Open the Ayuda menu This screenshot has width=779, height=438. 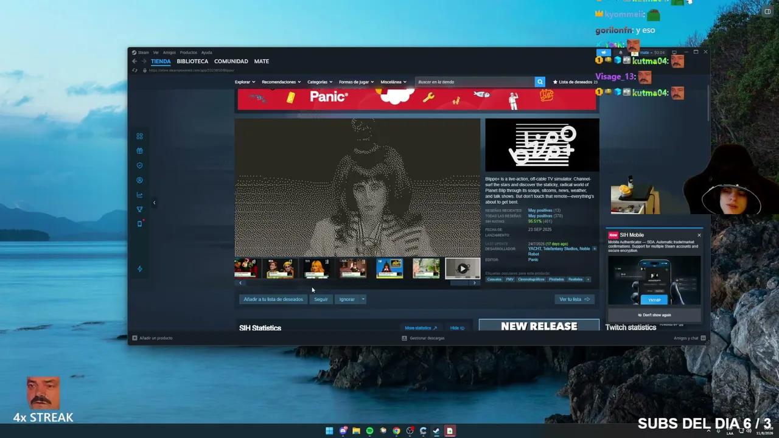pyautogui.click(x=207, y=52)
